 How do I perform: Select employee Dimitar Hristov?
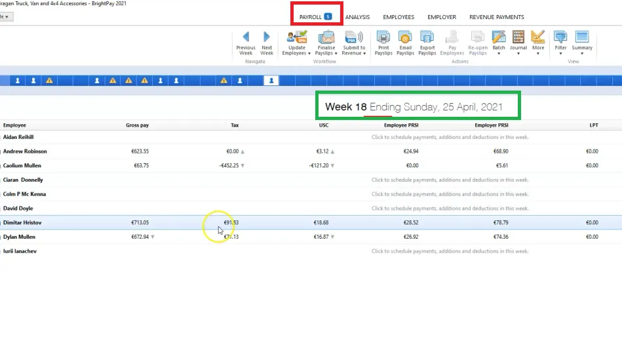pyautogui.click(x=22, y=223)
